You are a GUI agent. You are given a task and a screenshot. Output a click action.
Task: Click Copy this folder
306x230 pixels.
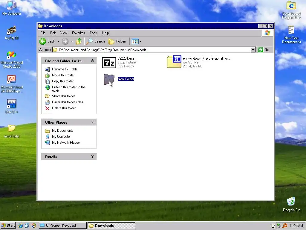click(x=63, y=81)
